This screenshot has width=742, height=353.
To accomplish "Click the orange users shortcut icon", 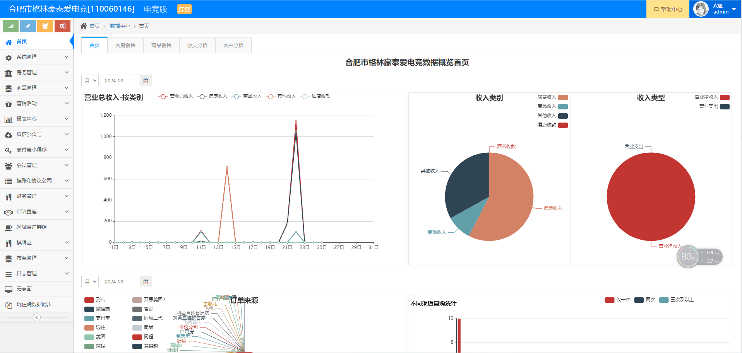I will pyautogui.click(x=45, y=26).
